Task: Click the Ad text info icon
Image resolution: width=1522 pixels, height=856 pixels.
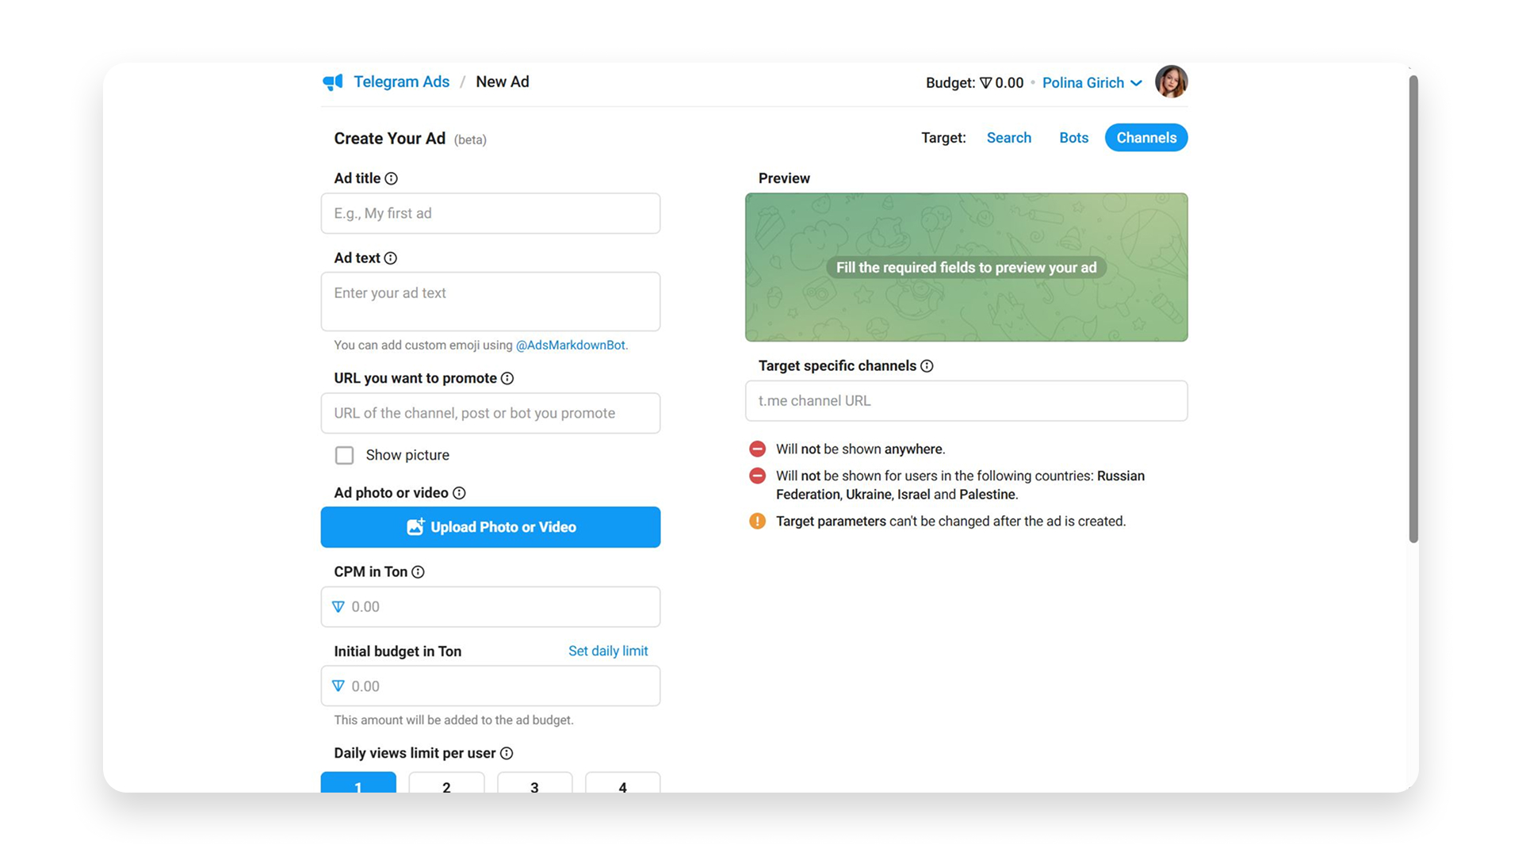Action: (391, 258)
